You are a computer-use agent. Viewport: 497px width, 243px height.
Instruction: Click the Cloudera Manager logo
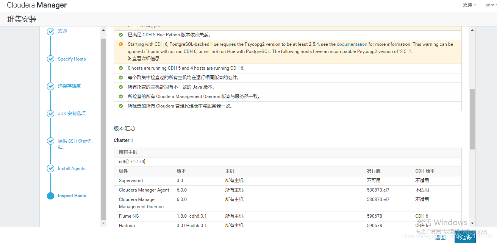[x=37, y=5]
